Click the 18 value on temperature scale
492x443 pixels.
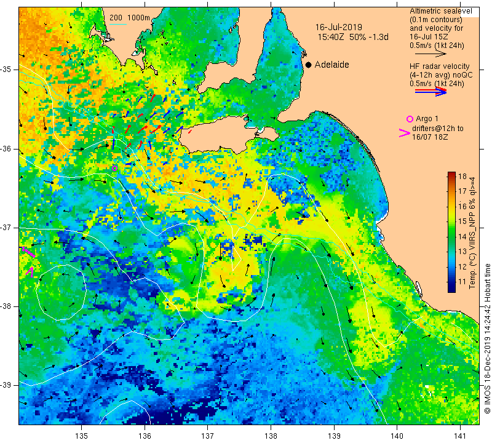pos(462,176)
